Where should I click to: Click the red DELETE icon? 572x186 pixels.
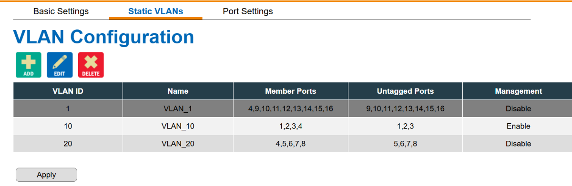[91, 65]
